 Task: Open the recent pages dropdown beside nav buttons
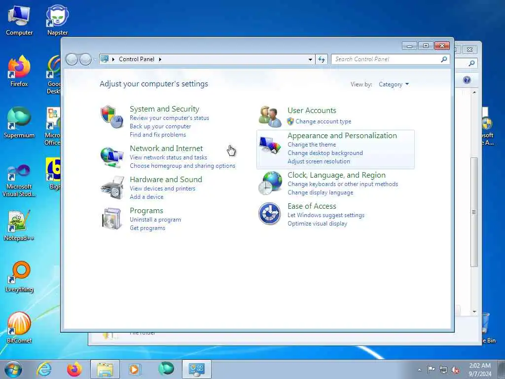click(95, 59)
